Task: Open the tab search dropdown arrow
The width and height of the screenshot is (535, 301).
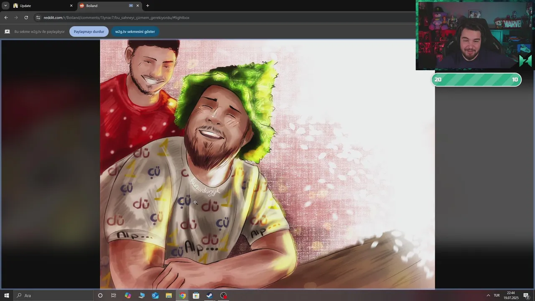Action: tap(6, 5)
